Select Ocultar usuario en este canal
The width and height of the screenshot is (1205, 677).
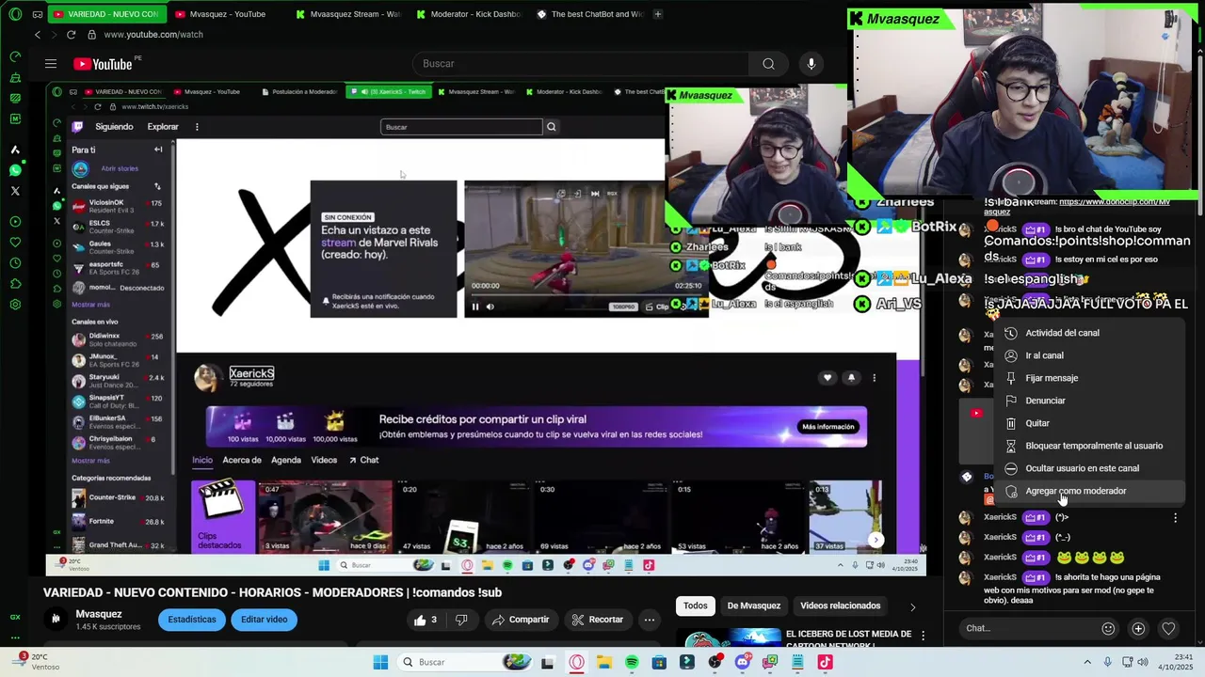pyautogui.click(x=1089, y=468)
